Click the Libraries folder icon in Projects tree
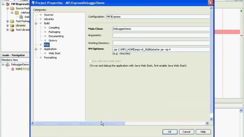The image size is (244, 137). 12,25
